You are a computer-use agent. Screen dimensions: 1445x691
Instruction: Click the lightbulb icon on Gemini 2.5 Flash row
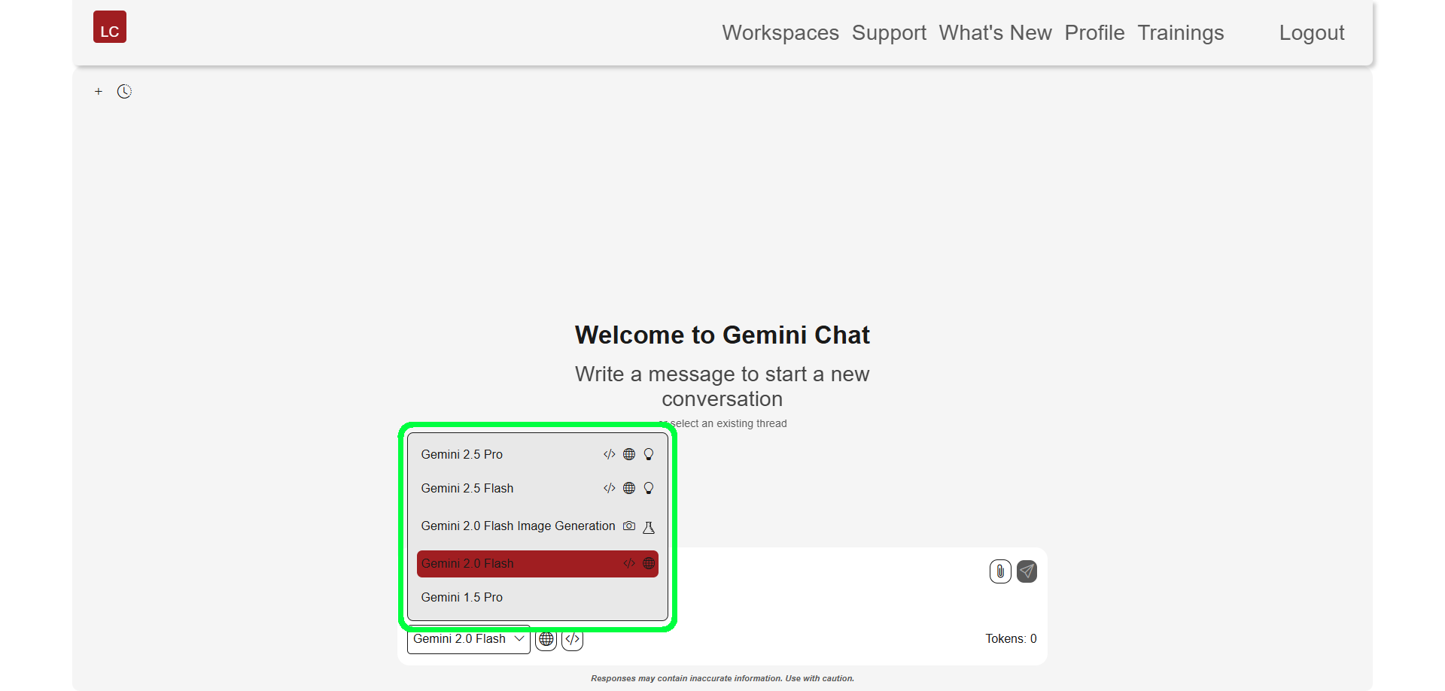[x=649, y=488]
